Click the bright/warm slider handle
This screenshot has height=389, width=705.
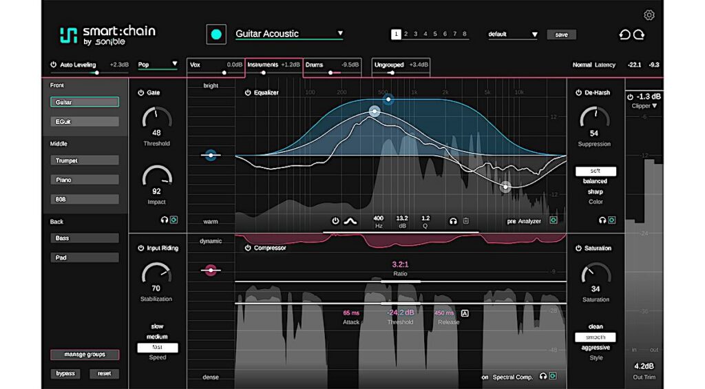[211, 155]
